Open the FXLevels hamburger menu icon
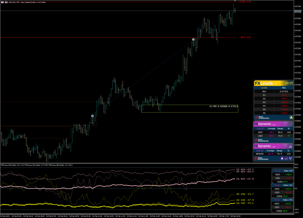 [287, 83]
